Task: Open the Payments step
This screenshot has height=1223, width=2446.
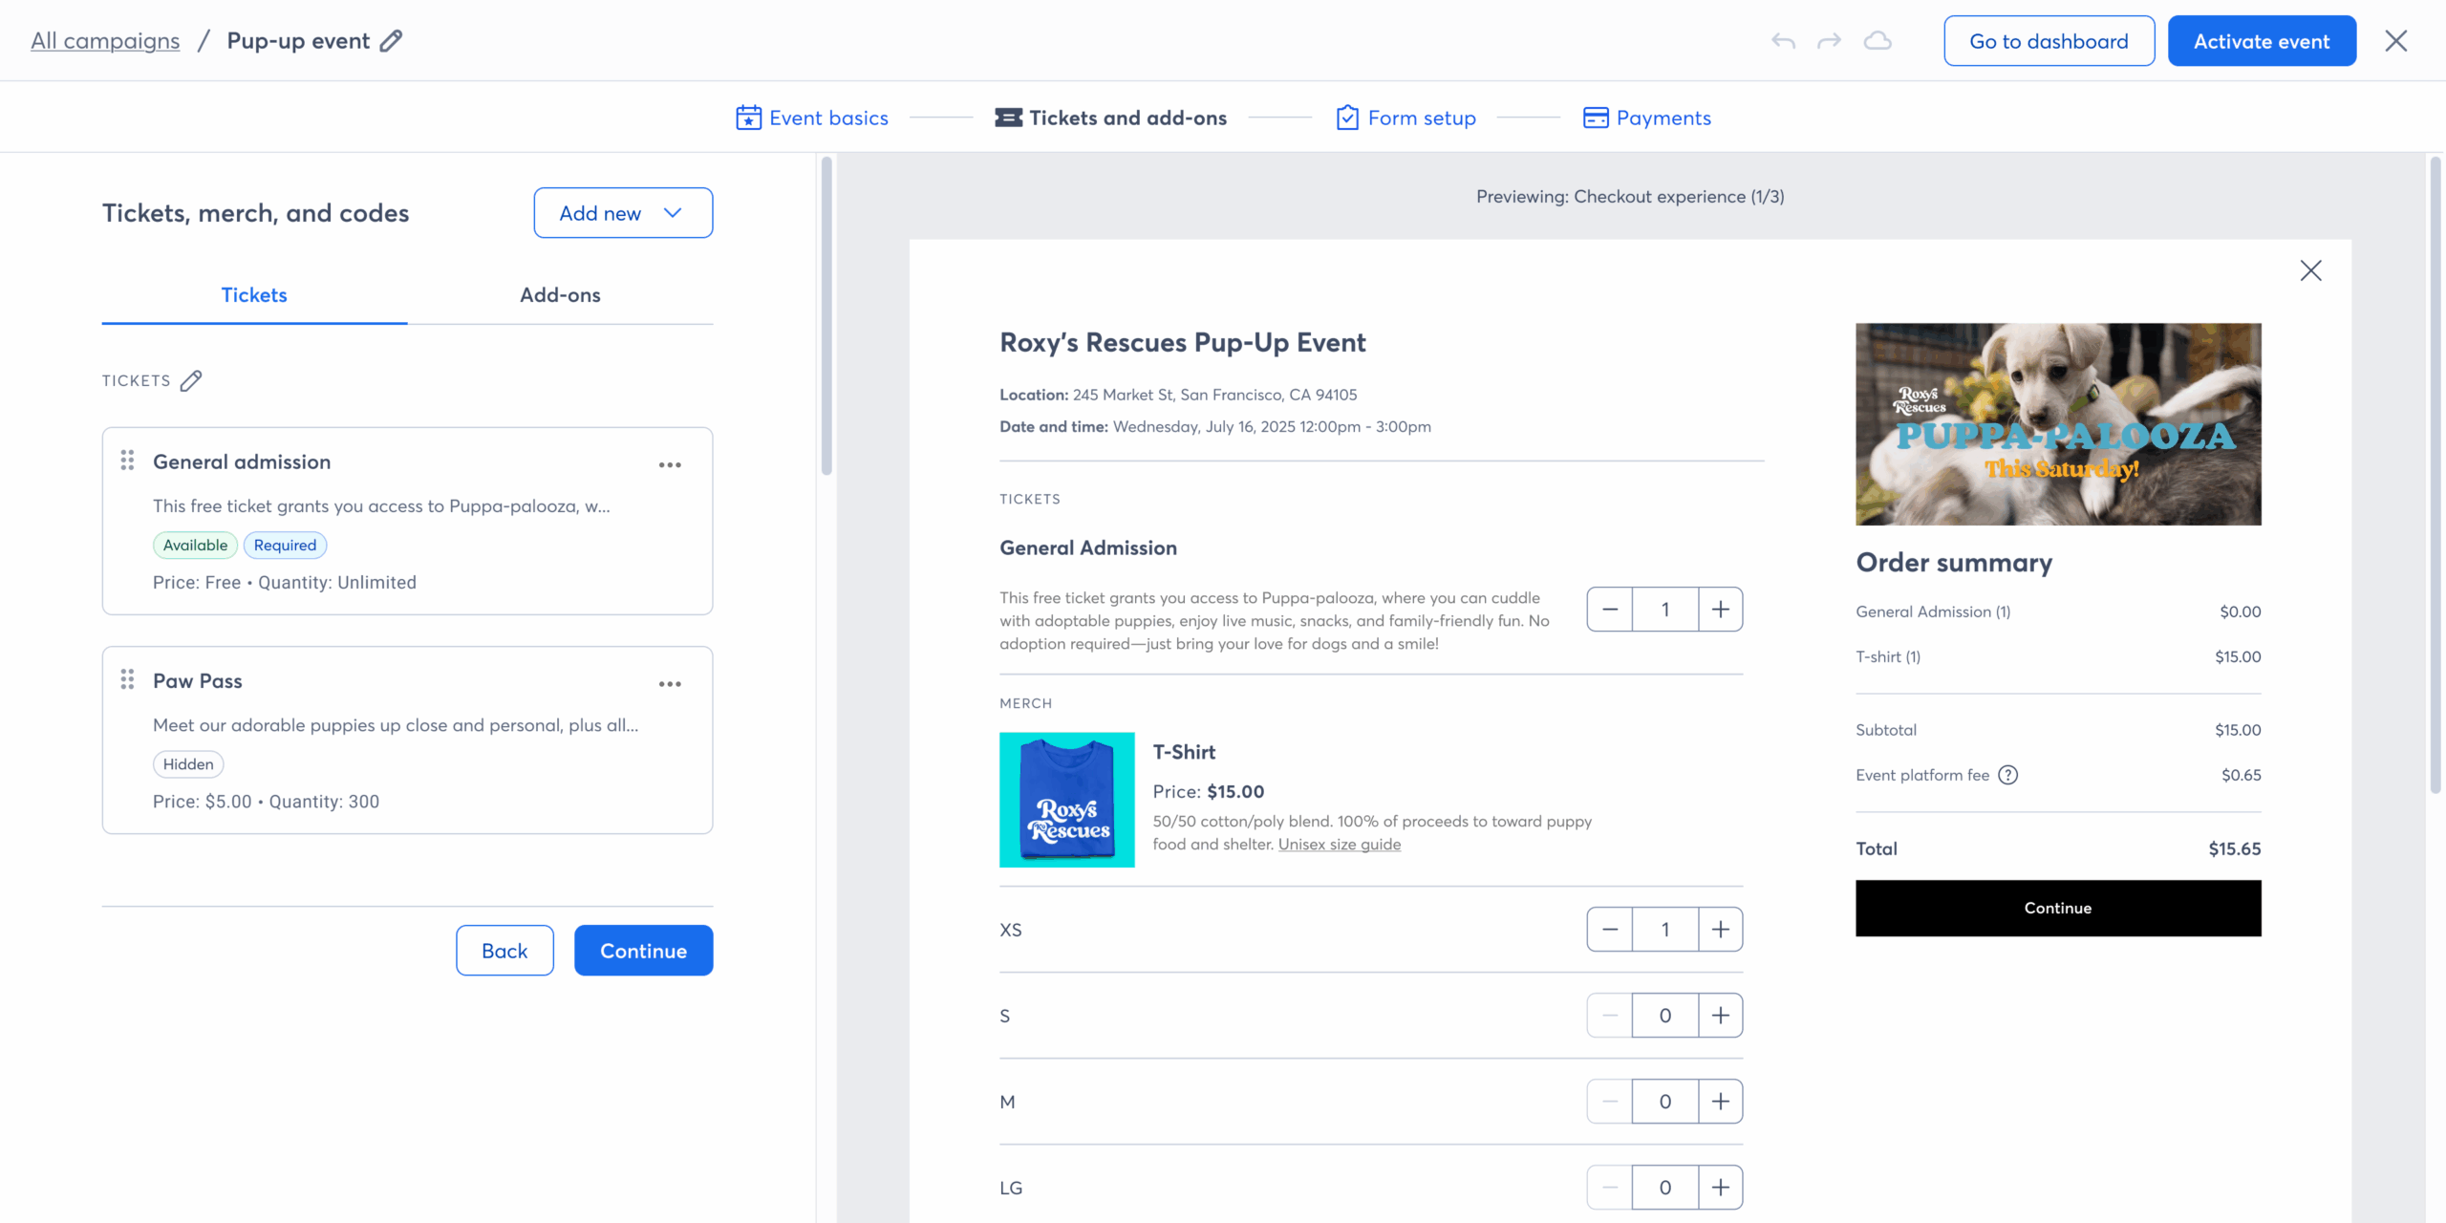Action: [x=1647, y=118]
